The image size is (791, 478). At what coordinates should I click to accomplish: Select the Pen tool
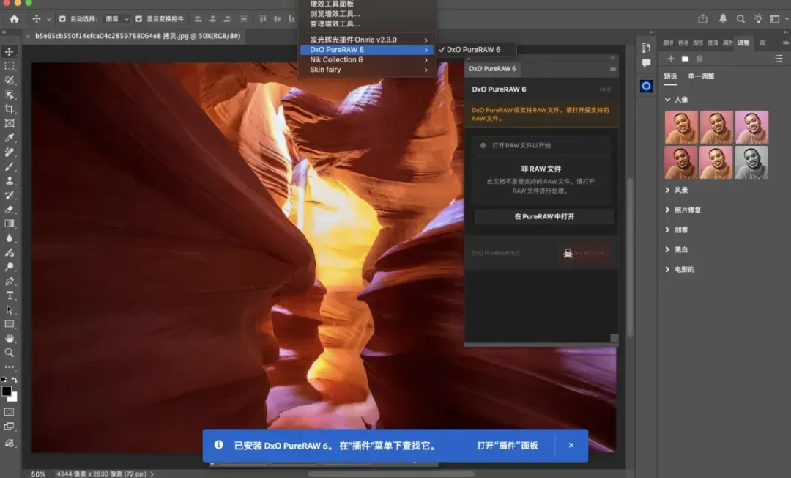9,281
